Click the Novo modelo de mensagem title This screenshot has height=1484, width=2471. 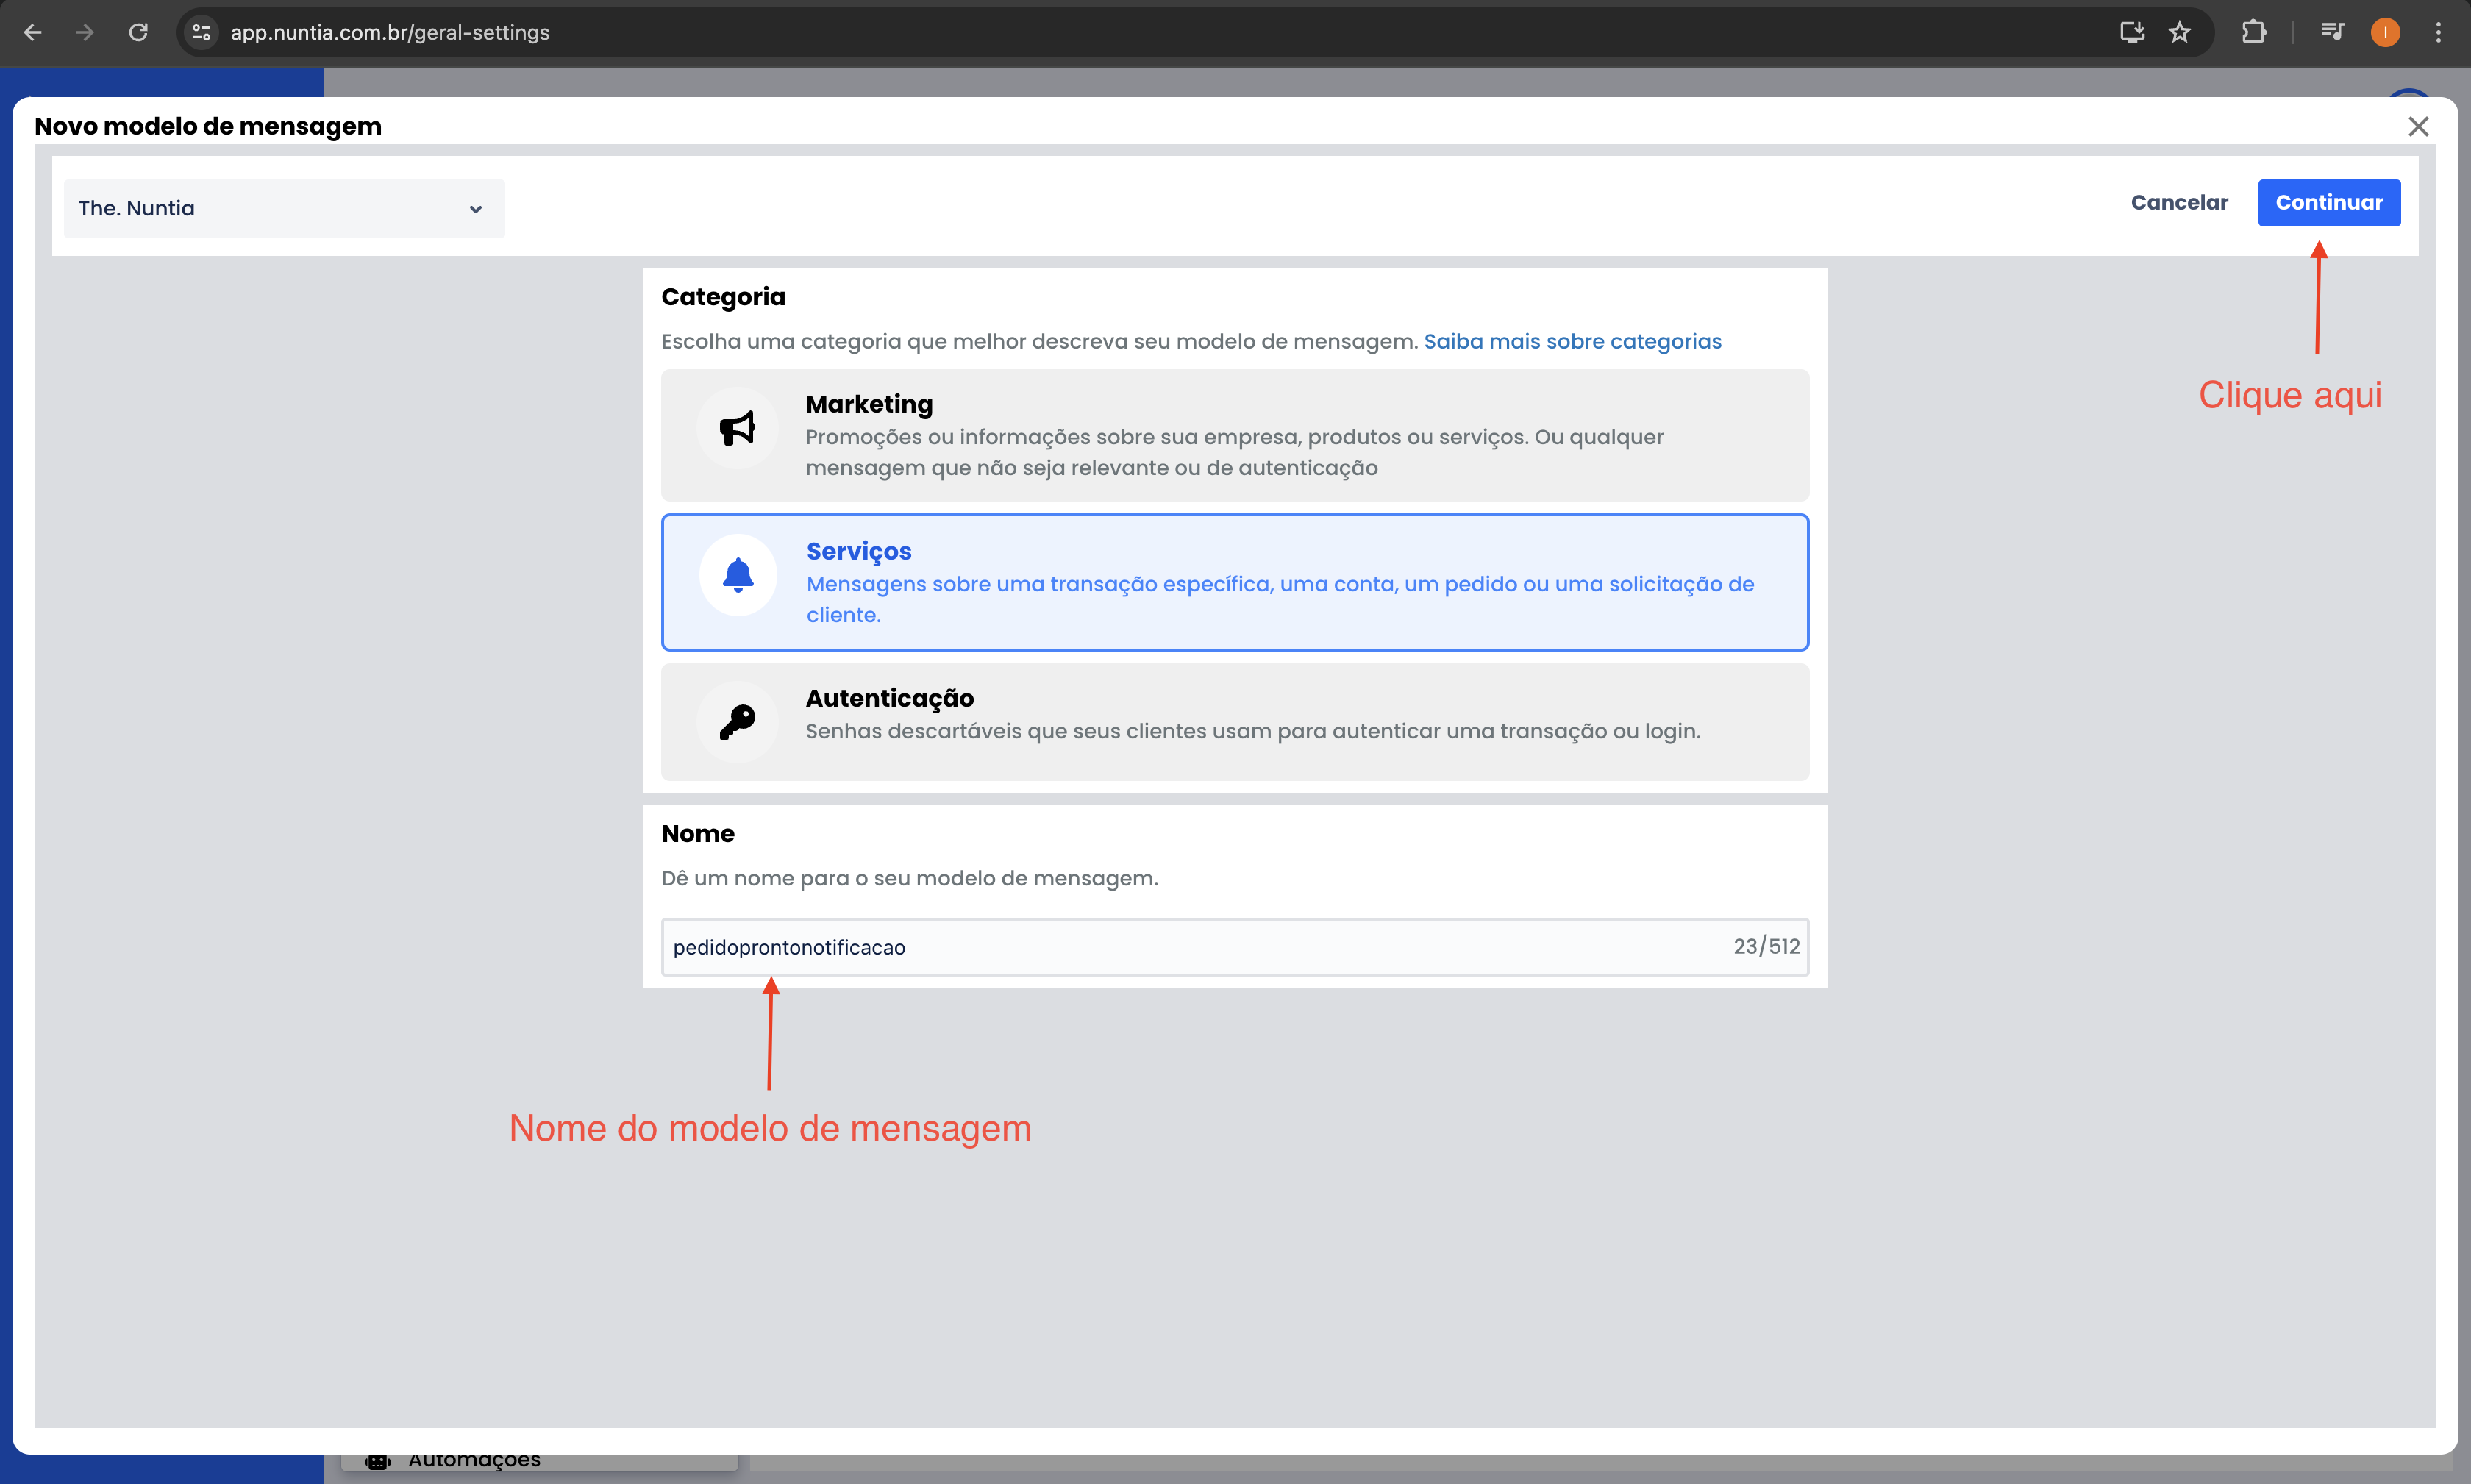coord(208,126)
